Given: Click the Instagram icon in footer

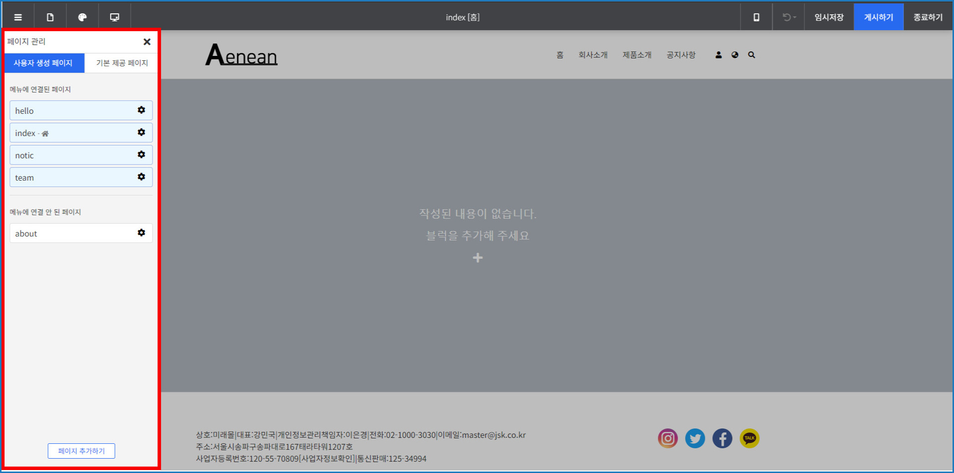Looking at the screenshot, I should point(668,438).
